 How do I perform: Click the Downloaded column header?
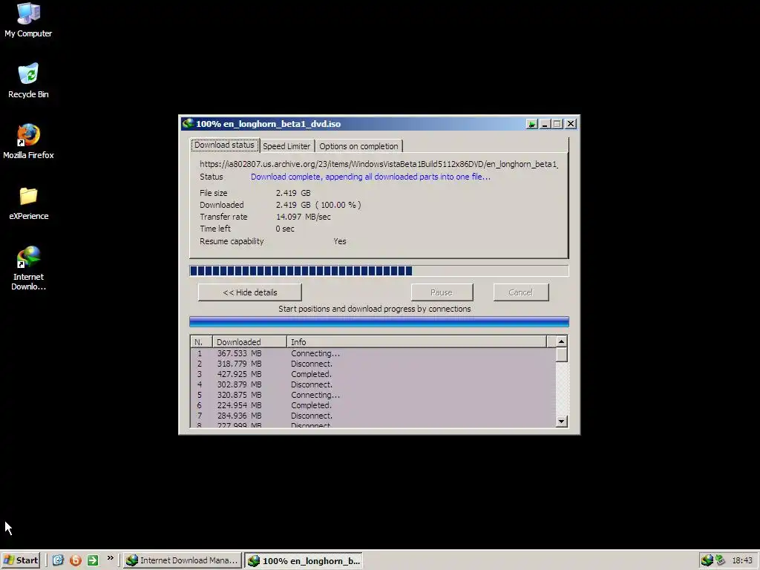[x=249, y=341]
